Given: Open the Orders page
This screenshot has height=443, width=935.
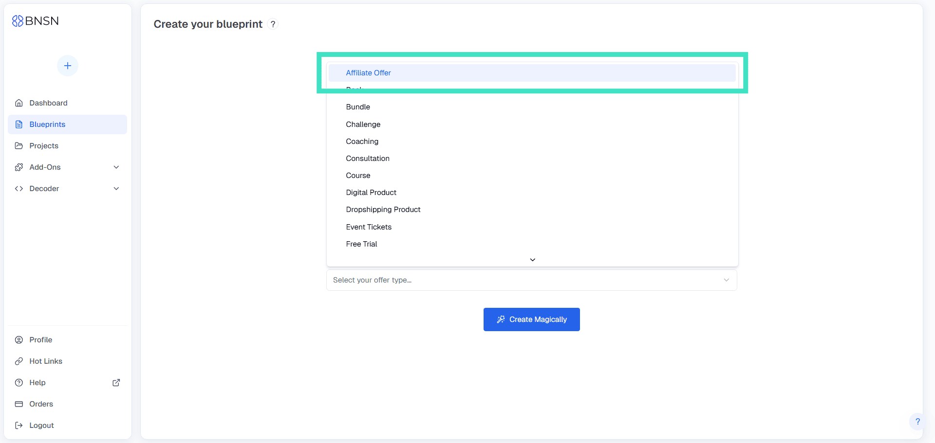Looking at the screenshot, I should click(x=41, y=404).
